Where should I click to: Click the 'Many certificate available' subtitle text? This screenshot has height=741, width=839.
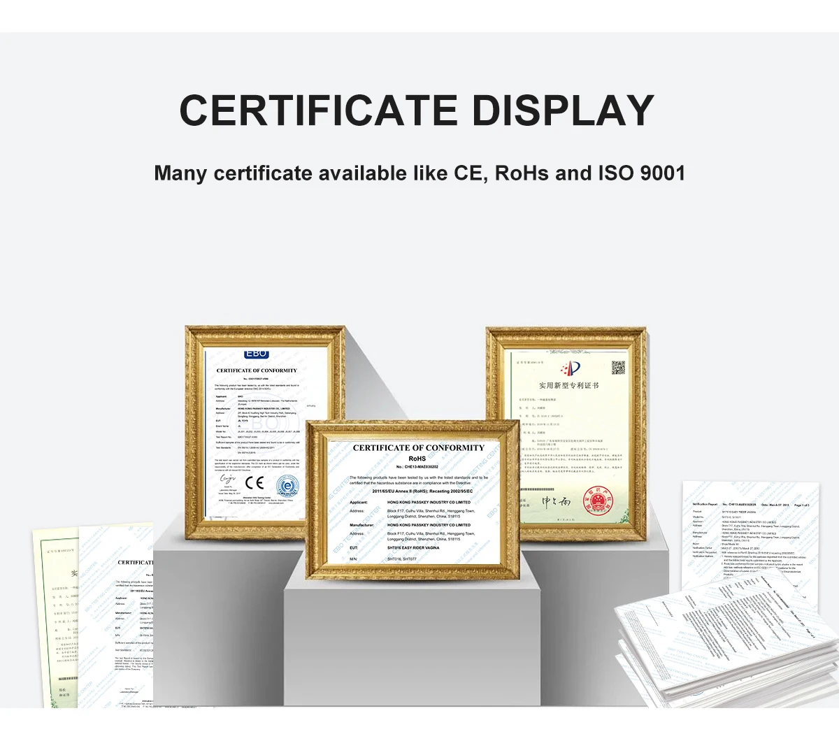(x=419, y=173)
